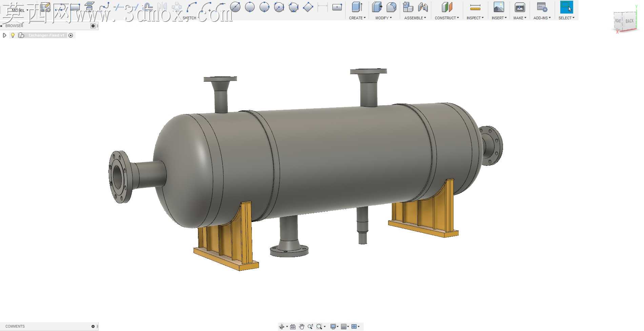The height and width of the screenshot is (331, 644).
Task: Click the BACK face of view cube
Action: pyautogui.click(x=629, y=21)
